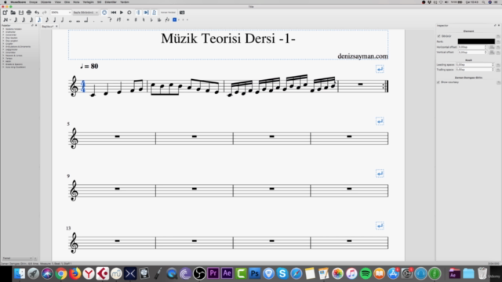
Task: Open the Dosya menu
Action: point(33,2)
